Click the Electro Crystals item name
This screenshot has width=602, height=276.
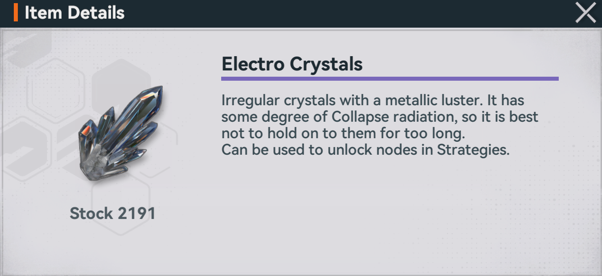click(x=292, y=64)
